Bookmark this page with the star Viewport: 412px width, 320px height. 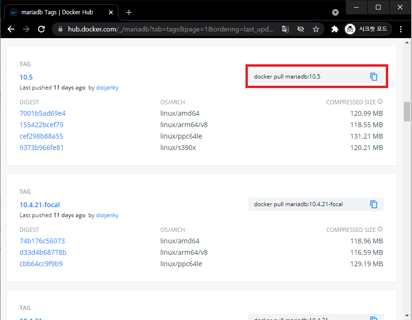coord(316,29)
